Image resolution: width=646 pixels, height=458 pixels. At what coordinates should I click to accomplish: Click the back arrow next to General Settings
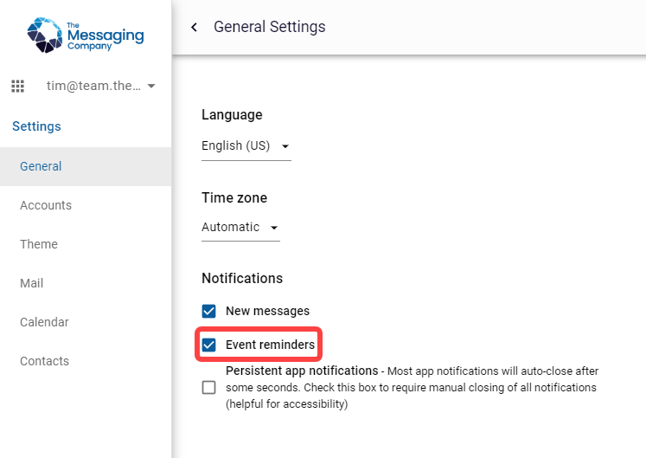(194, 27)
